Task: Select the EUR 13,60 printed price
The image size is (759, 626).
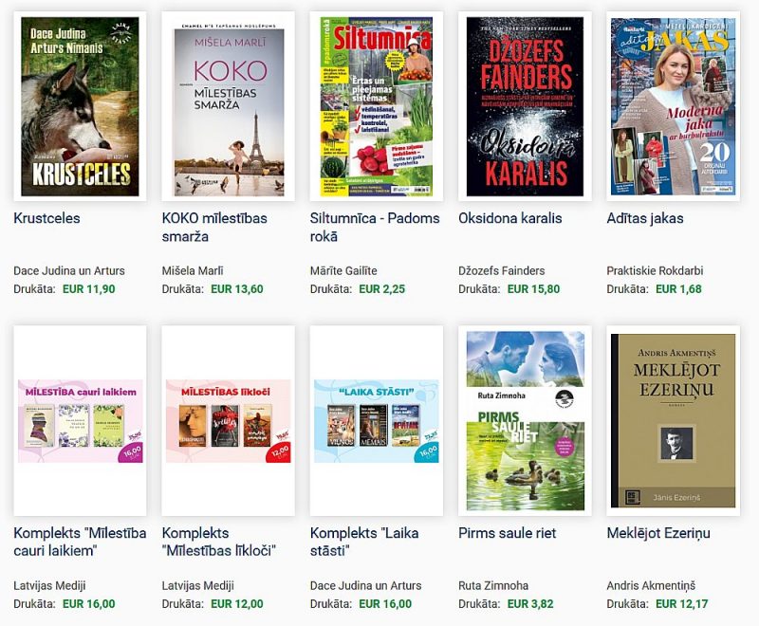Action: pyautogui.click(x=237, y=289)
